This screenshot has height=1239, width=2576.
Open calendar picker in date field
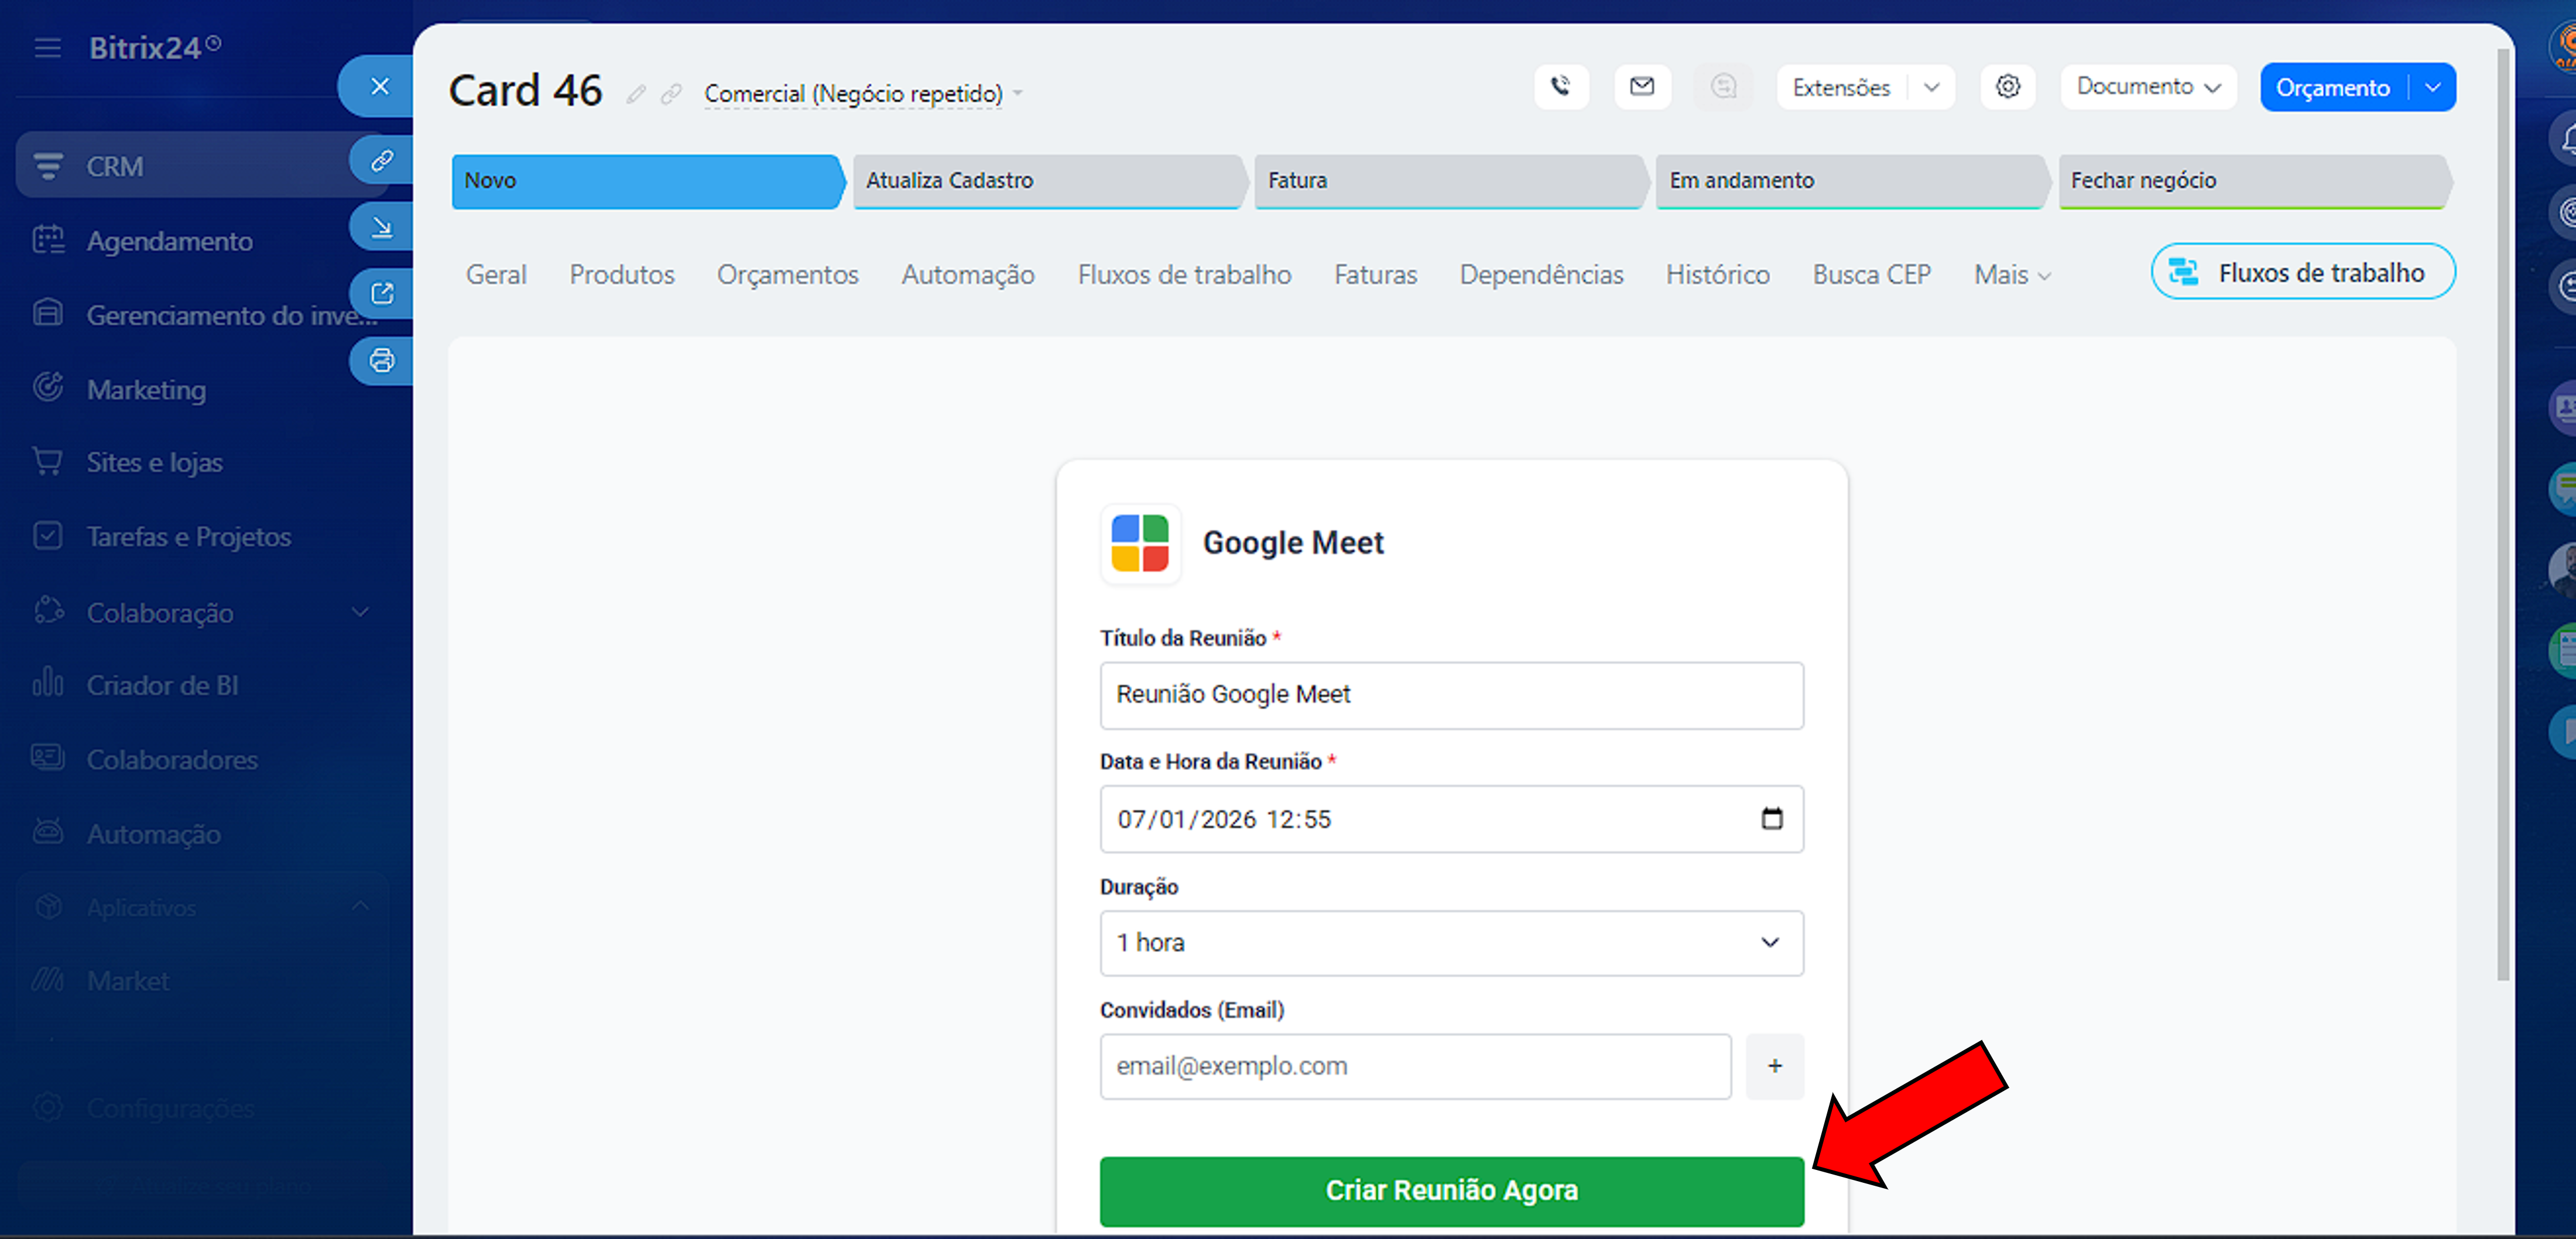[x=1771, y=819]
